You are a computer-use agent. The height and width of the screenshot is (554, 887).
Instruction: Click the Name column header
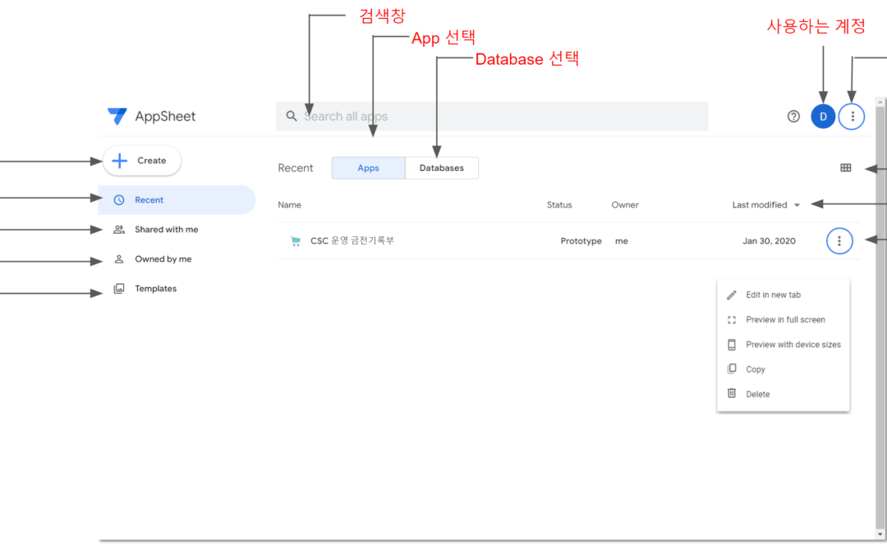click(x=290, y=204)
